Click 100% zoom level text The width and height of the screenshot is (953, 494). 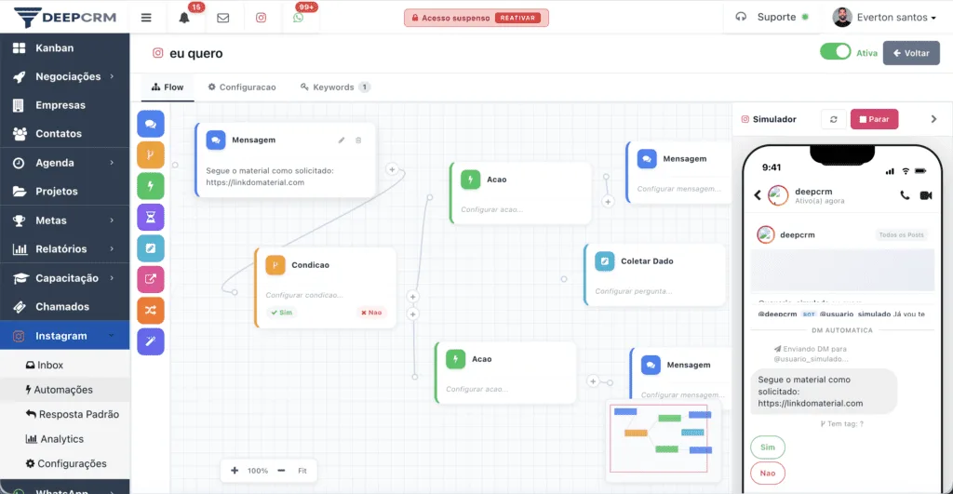tap(258, 471)
